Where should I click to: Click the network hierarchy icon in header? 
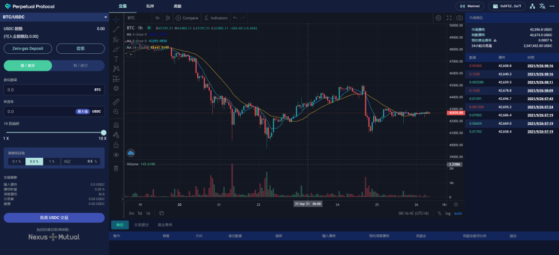pyautogui.click(x=533, y=6)
